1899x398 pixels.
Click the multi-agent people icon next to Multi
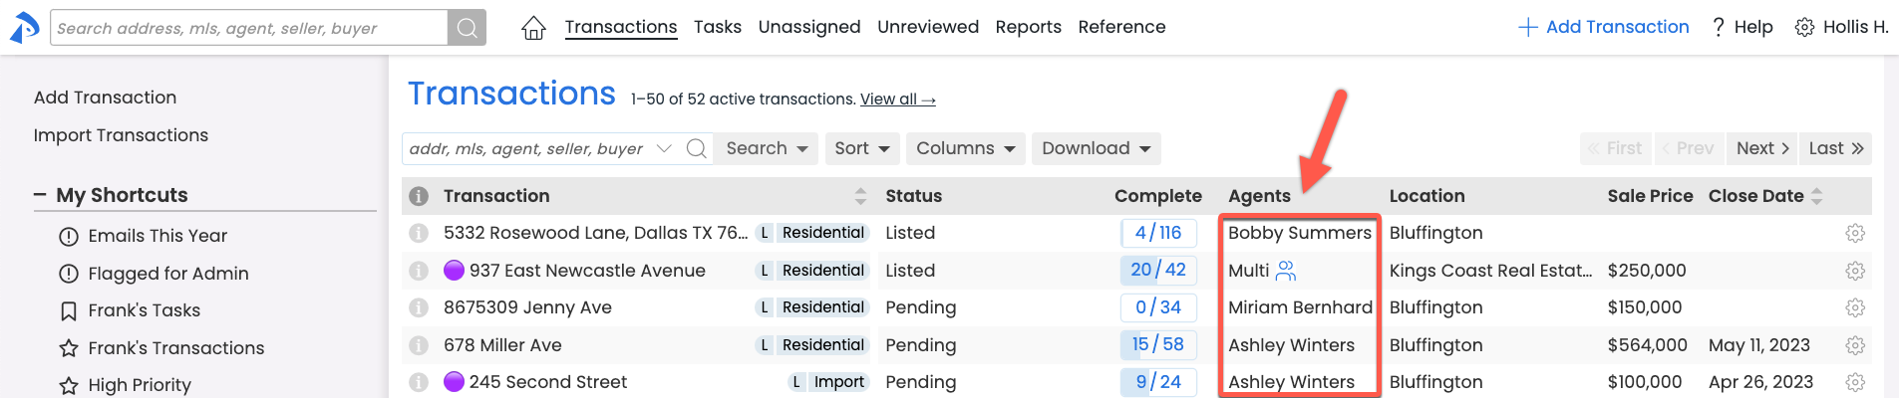[x=1286, y=271]
